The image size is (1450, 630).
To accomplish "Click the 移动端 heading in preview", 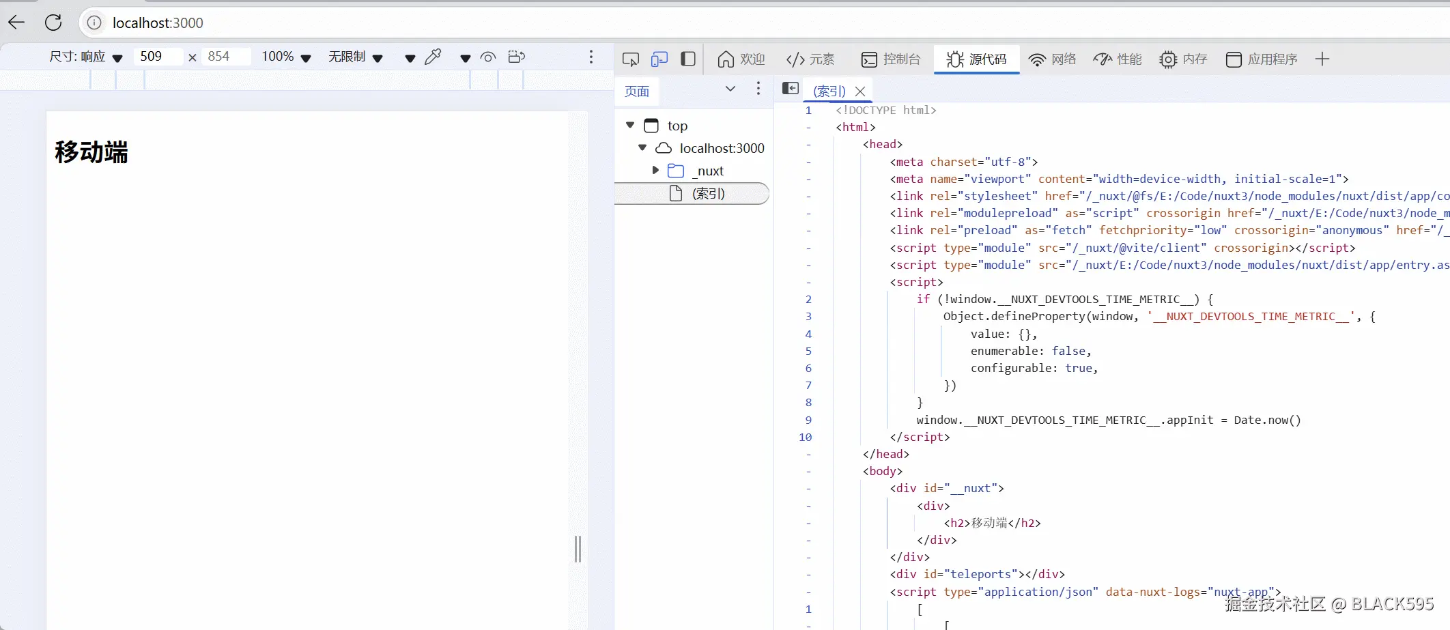I will point(91,152).
